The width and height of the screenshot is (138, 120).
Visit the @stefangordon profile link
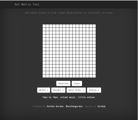(x=74, y=106)
